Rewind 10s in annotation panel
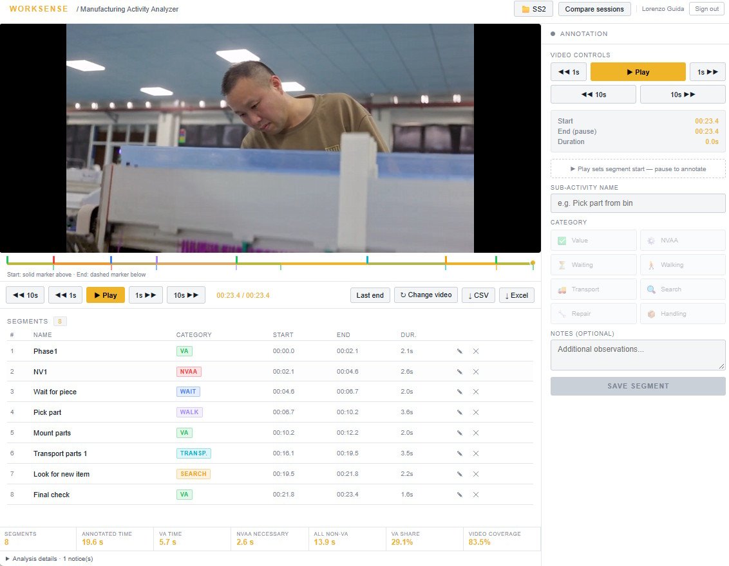The width and height of the screenshot is (729, 566). 593,95
